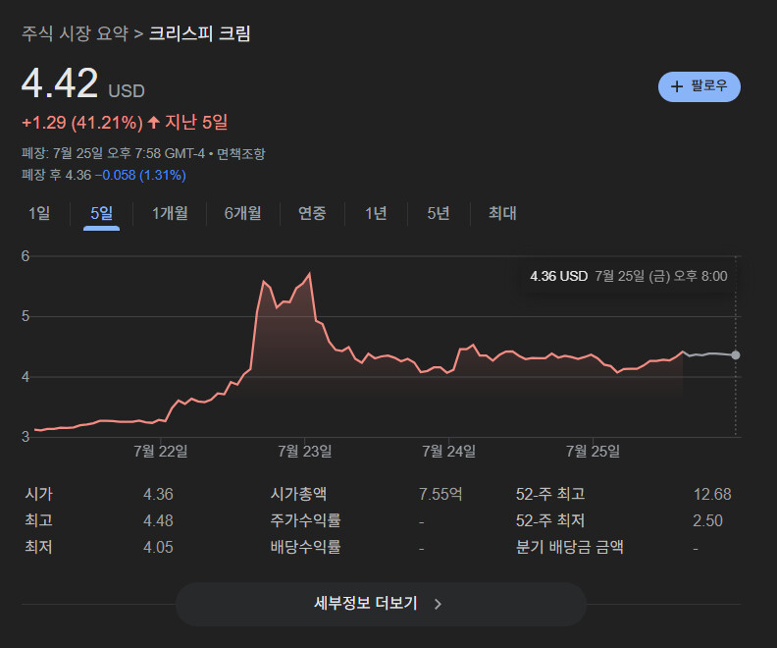Show the 5년 range chart
The height and width of the screenshot is (648, 777).
coord(439,213)
